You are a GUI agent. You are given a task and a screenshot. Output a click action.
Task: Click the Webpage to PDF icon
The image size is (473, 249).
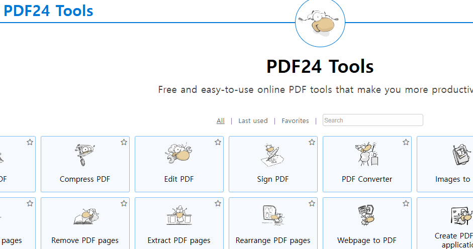coord(366,215)
